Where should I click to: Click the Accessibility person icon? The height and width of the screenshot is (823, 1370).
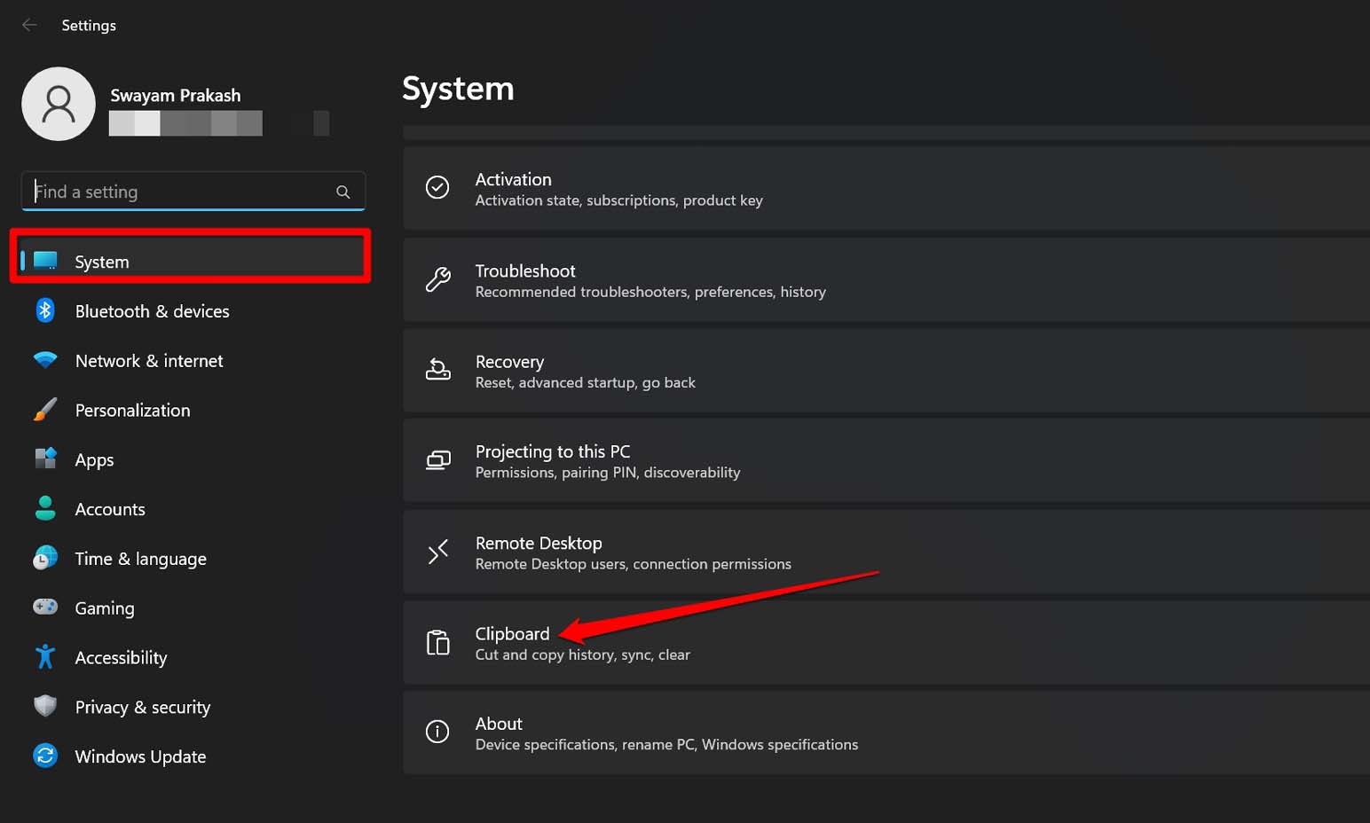[x=45, y=657]
